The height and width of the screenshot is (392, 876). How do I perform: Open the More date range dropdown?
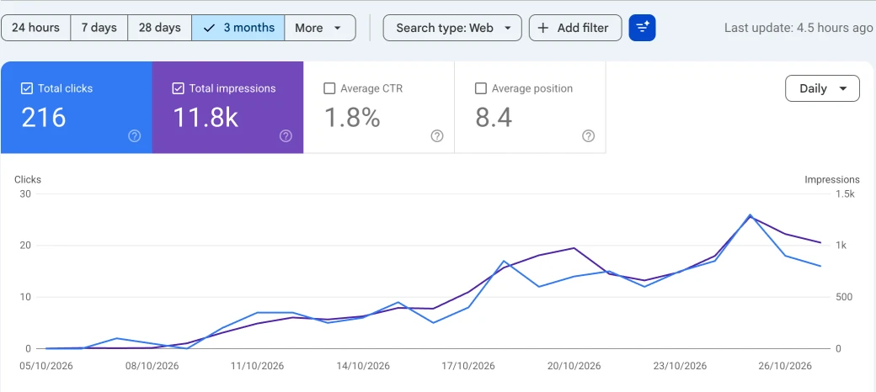click(x=319, y=28)
